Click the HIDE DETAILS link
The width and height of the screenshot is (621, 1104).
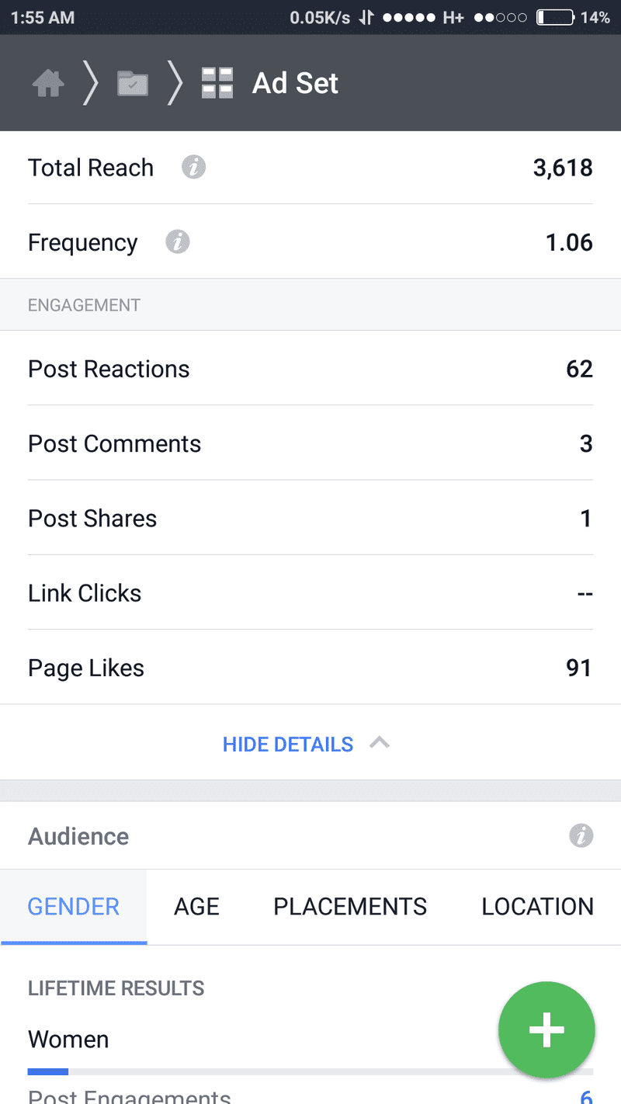coord(288,745)
